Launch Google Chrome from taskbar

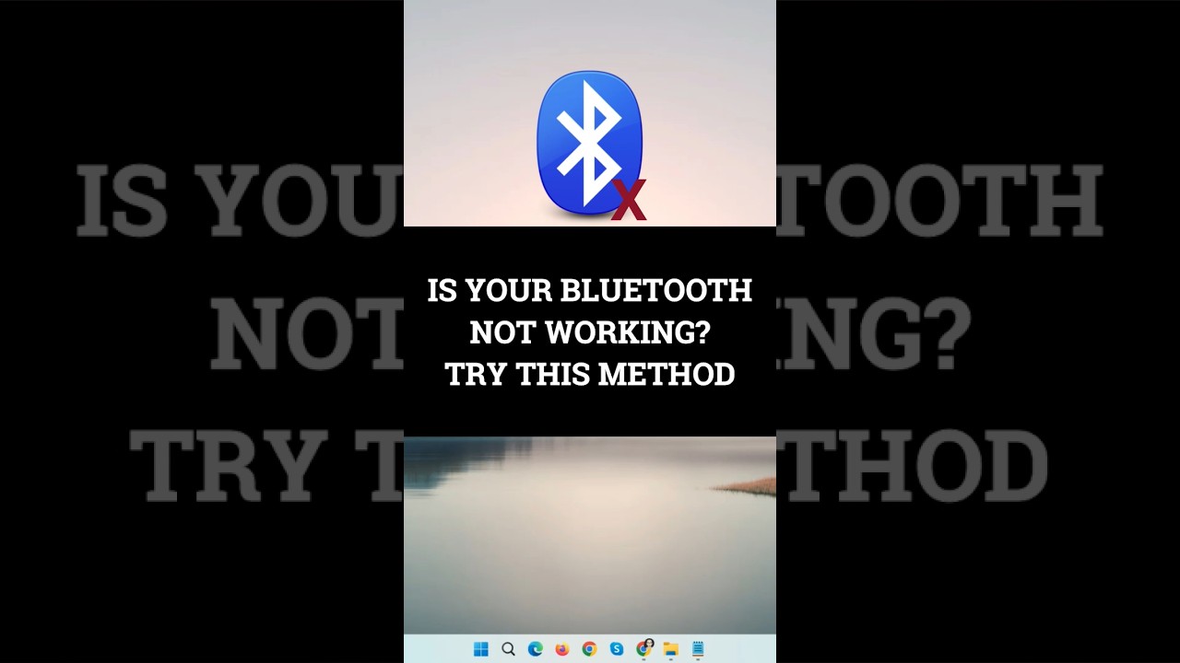(x=589, y=649)
